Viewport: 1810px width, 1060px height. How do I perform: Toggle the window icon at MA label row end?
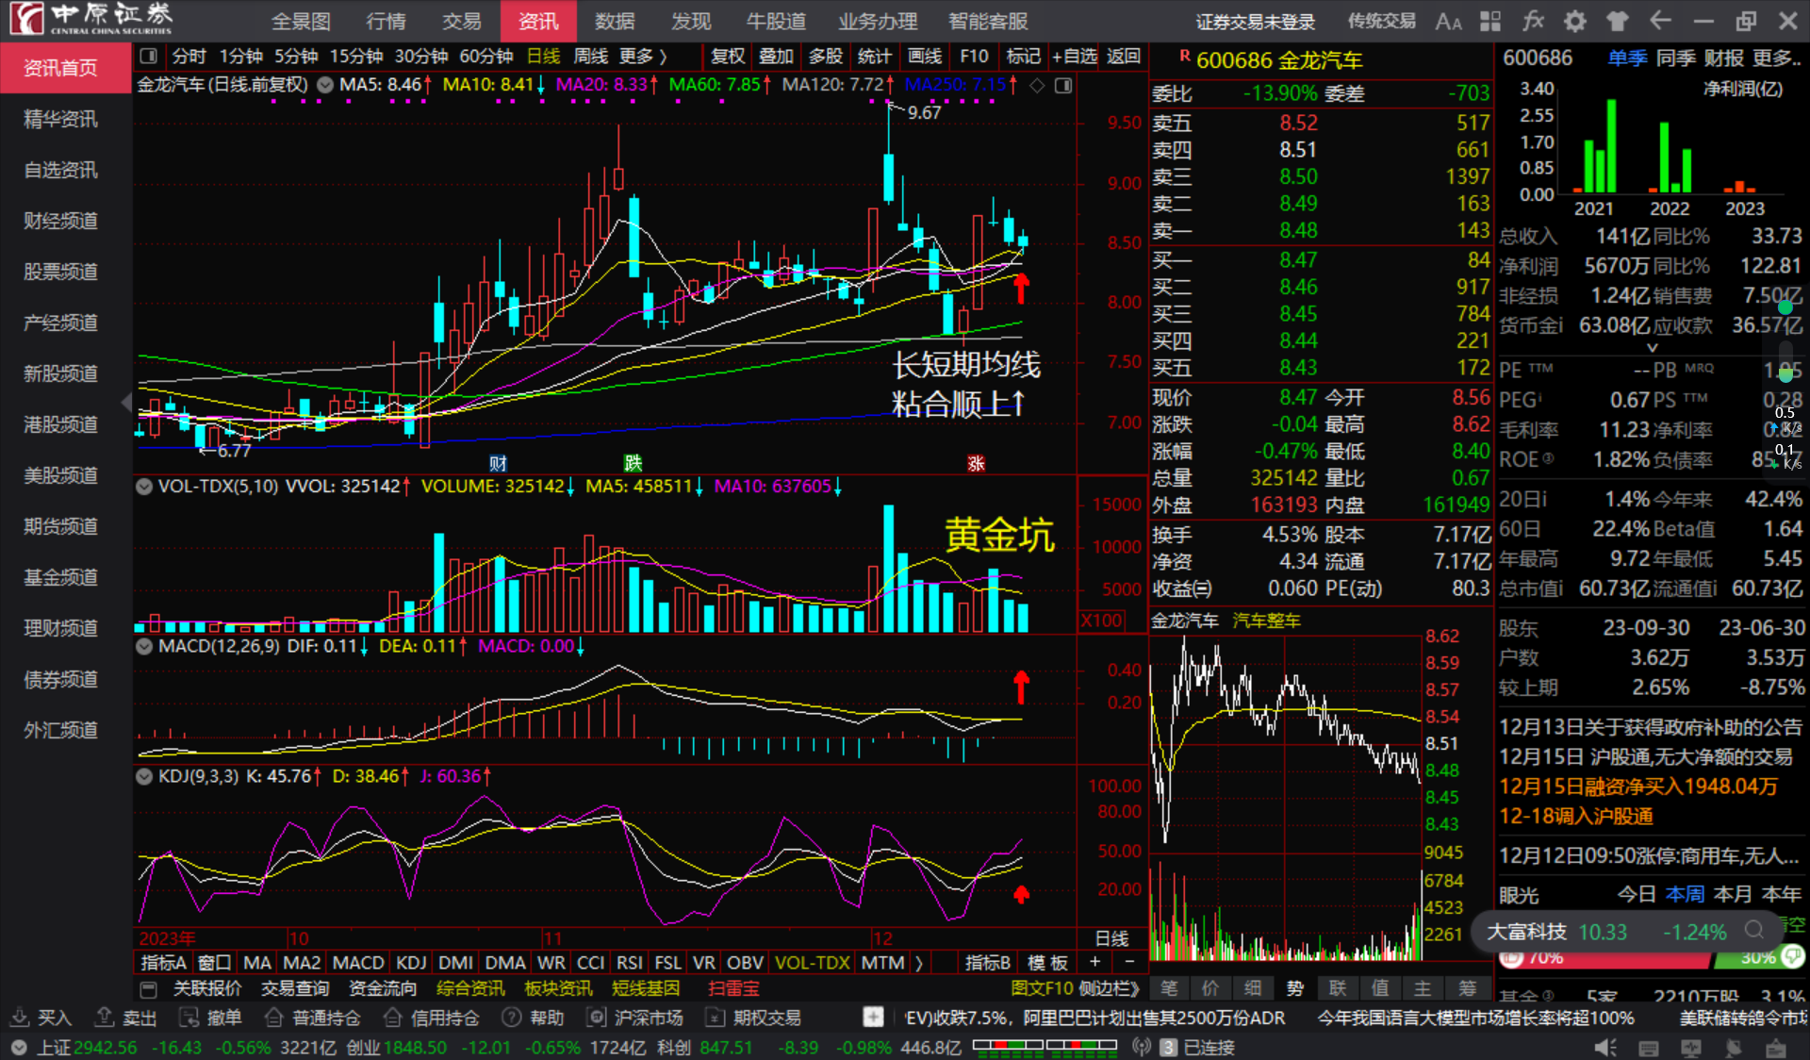1063,86
